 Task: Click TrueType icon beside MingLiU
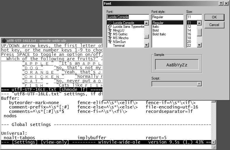(x=110, y=30)
